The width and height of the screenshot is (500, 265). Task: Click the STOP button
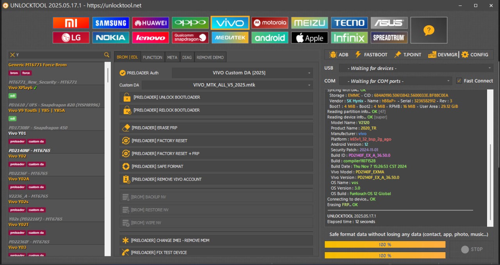coord(472,249)
